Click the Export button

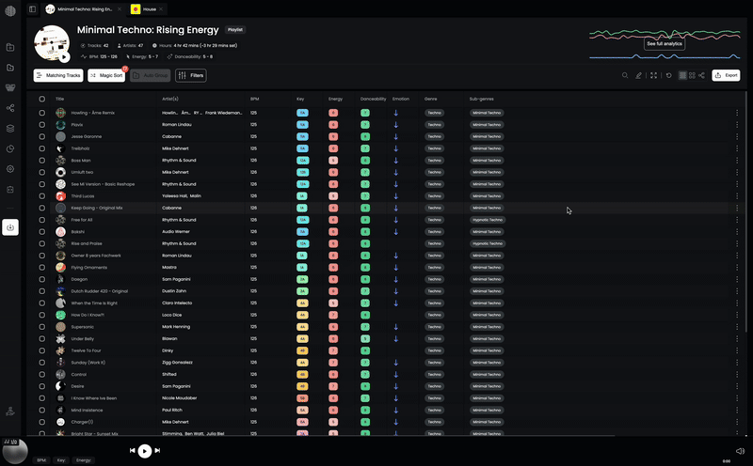click(x=726, y=75)
